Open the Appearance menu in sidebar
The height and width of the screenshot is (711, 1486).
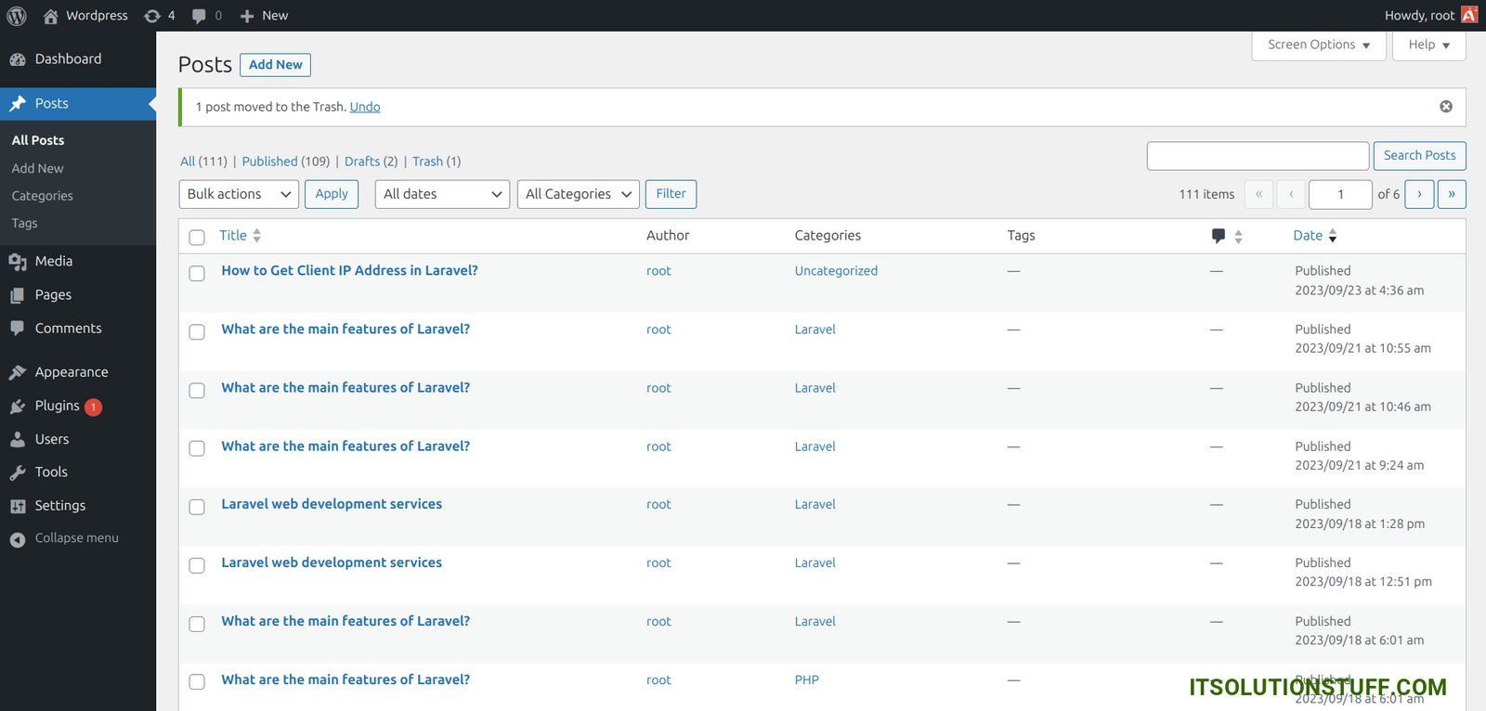(x=71, y=372)
